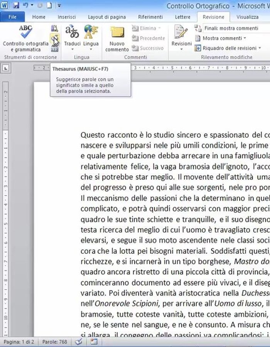Open the File tab
Screen dimensions: 270x347
(x=12, y=17)
